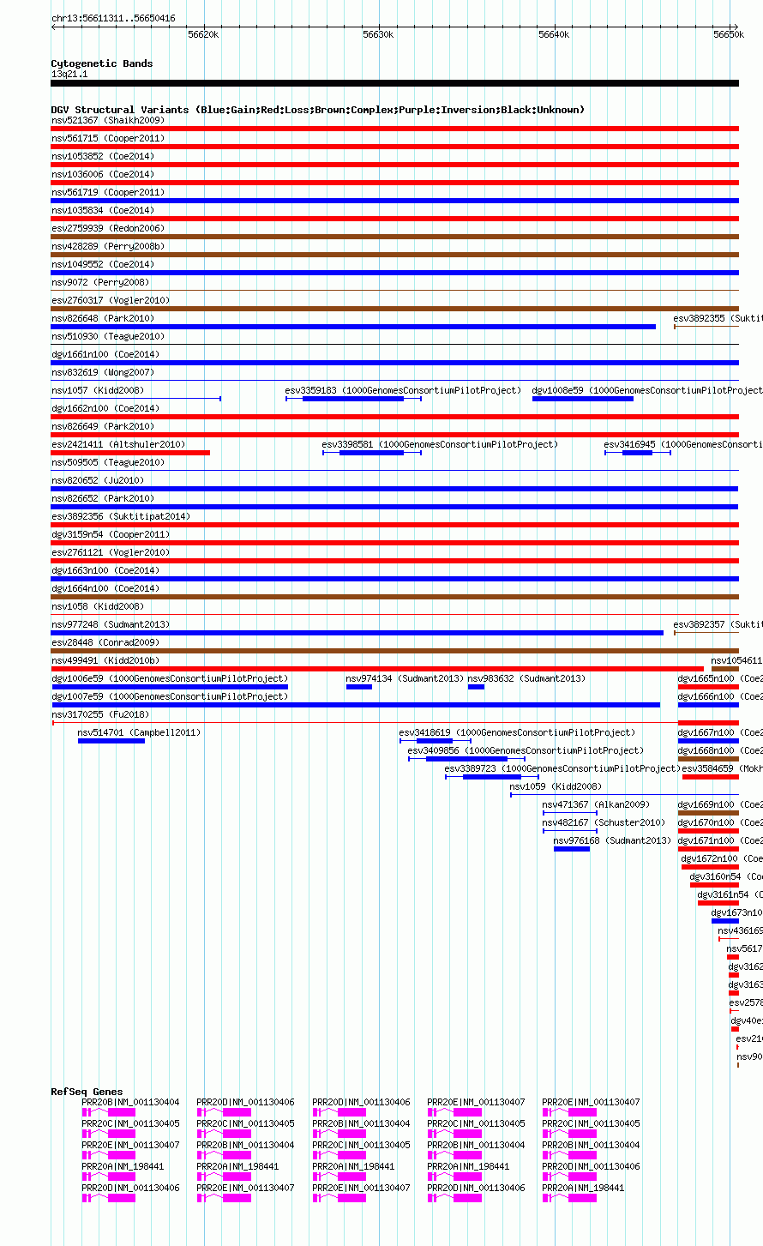Click nsv977248 (Sudmant2013) label
763x1246 pixels.
tap(111, 624)
